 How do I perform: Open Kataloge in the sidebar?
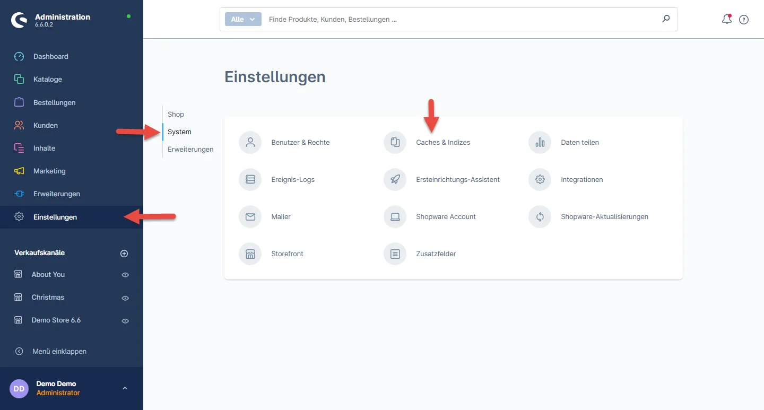tap(48, 79)
